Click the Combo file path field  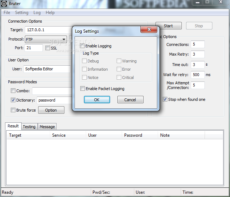coord(52,91)
